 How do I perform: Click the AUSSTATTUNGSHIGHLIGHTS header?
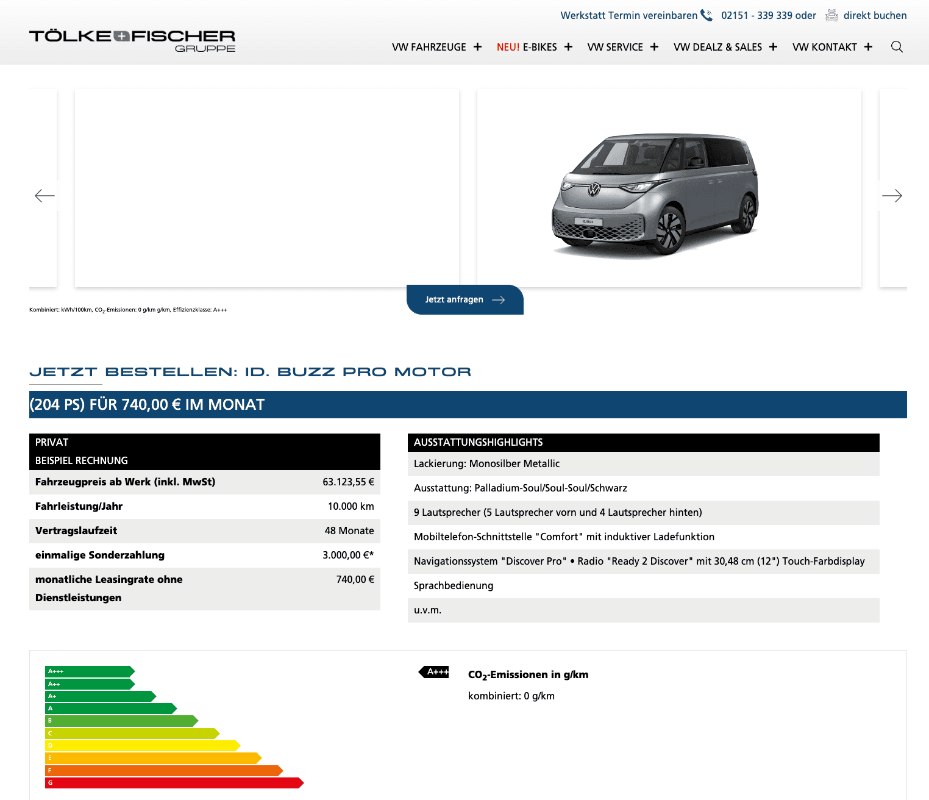[644, 443]
